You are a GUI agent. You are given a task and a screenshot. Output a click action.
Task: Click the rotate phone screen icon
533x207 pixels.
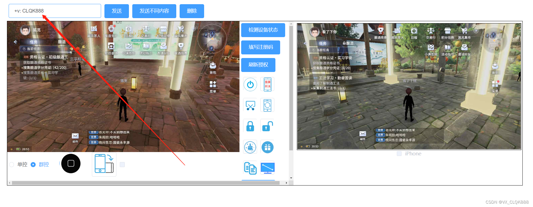click(267, 105)
